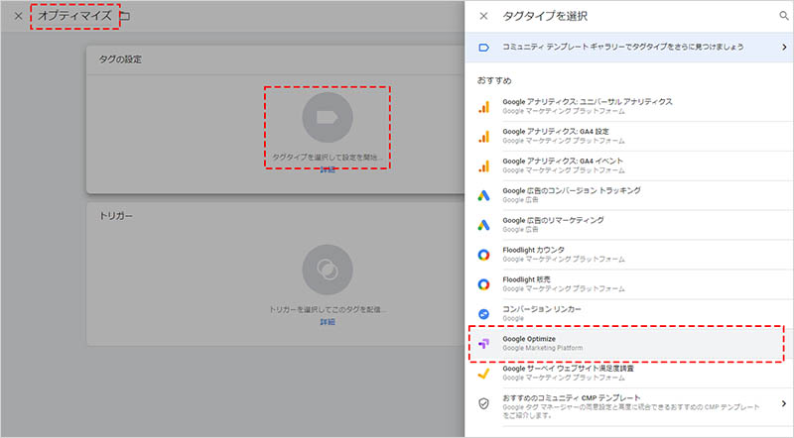Image resolution: width=794 pixels, height=438 pixels.
Task: Click the search icon in tag type panel
Action: (785, 17)
